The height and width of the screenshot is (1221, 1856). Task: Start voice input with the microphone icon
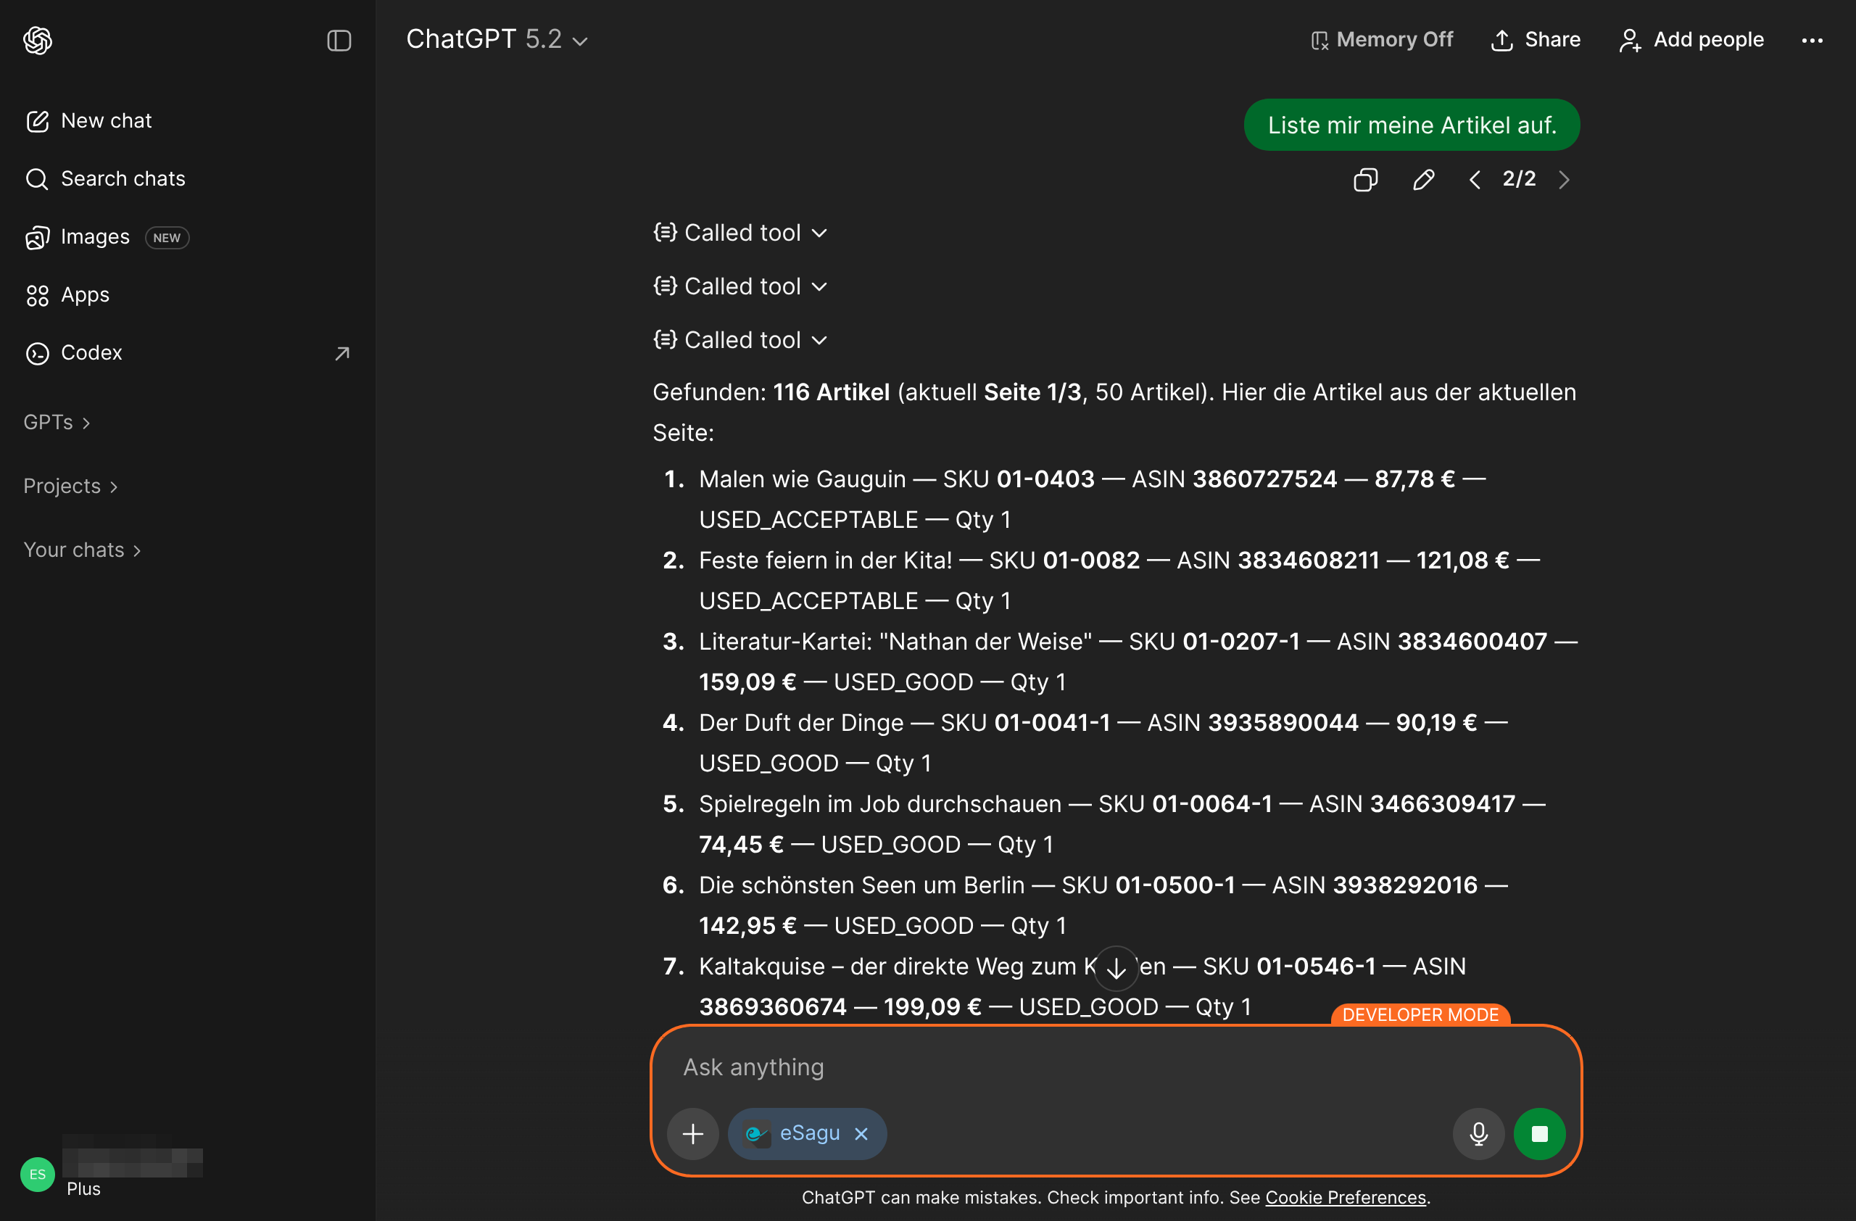pos(1478,1133)
